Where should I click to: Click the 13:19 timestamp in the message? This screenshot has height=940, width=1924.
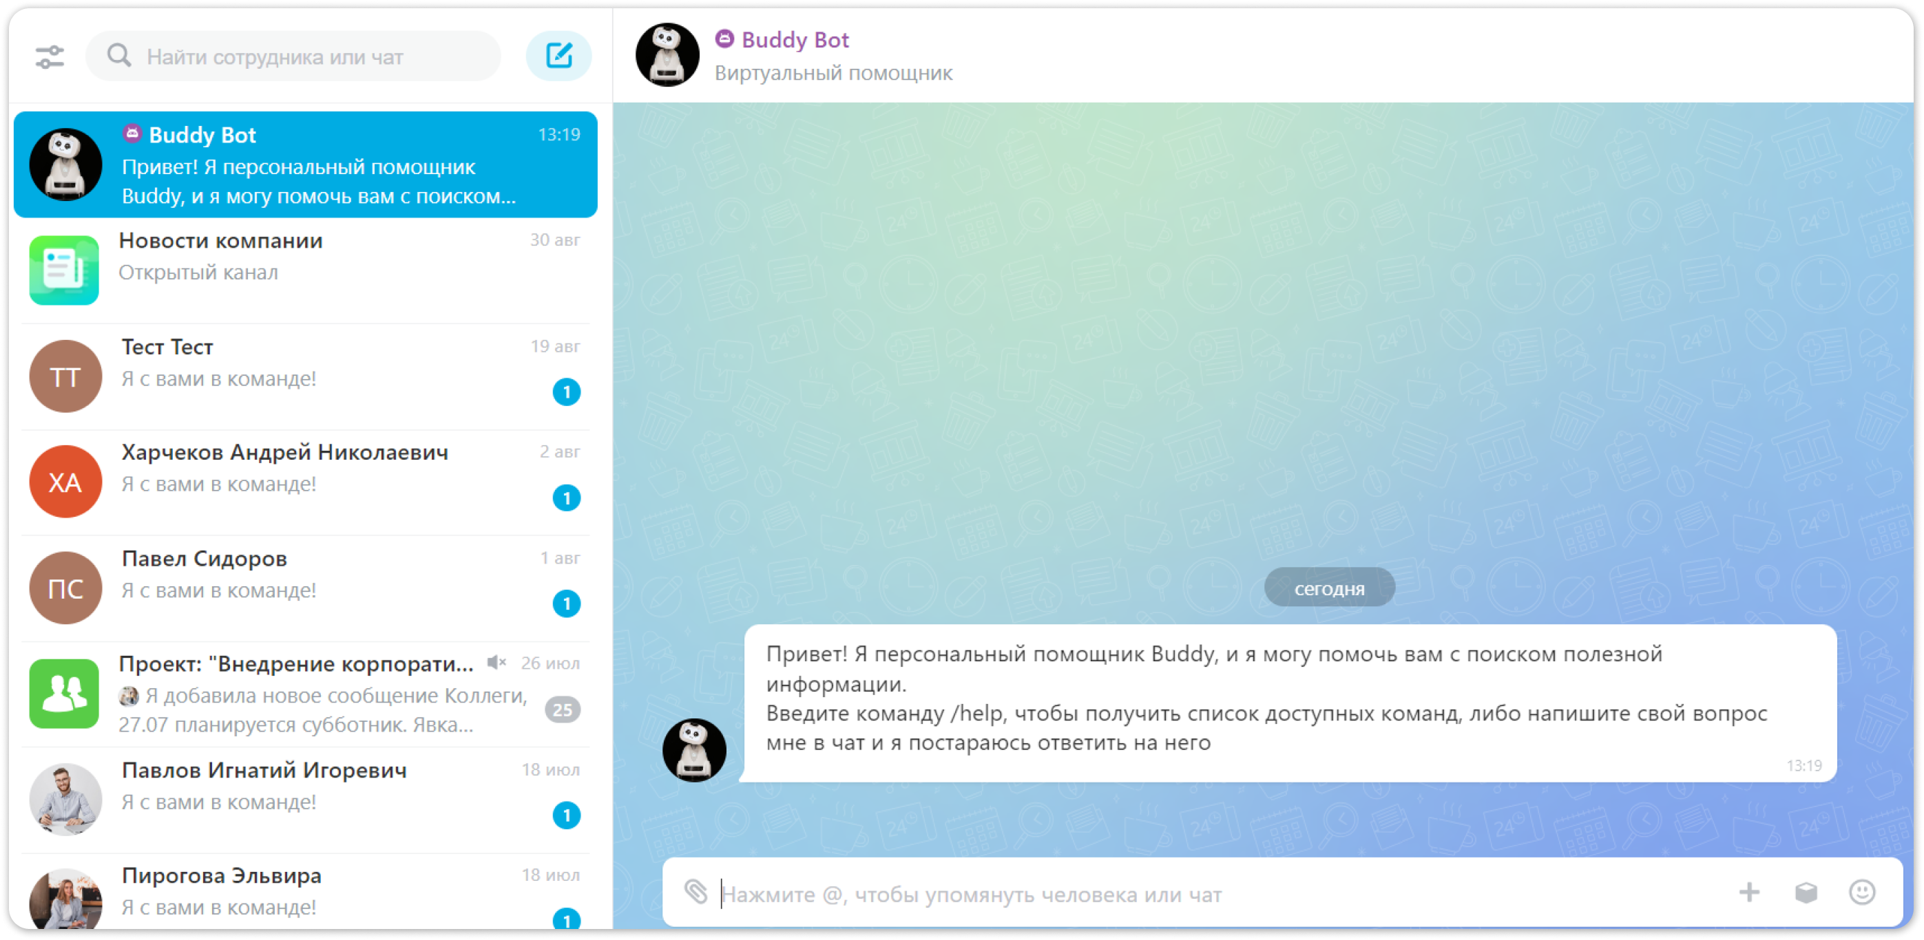[1803, 766]
